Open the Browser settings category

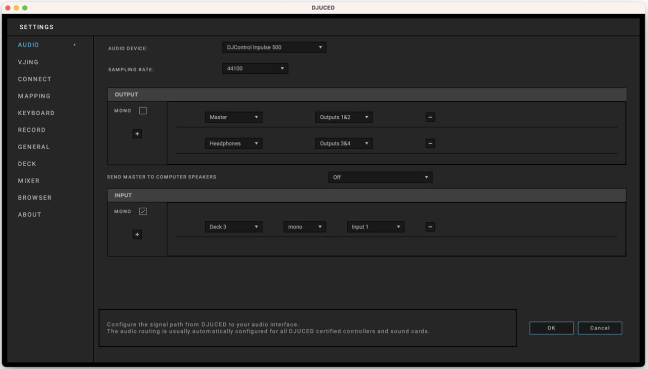pyautogui.click(x=34, y=198)
